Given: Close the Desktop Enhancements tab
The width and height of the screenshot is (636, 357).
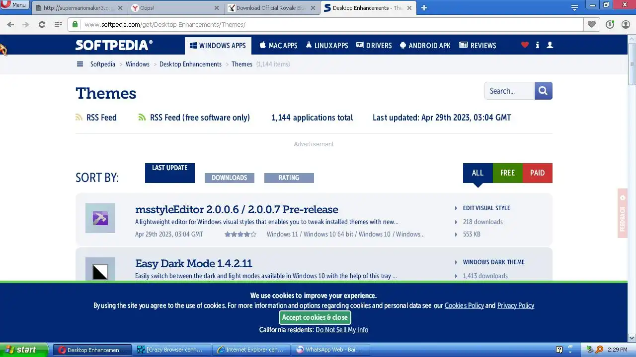Looking at the screenshot, I should [x=409, y=8].
